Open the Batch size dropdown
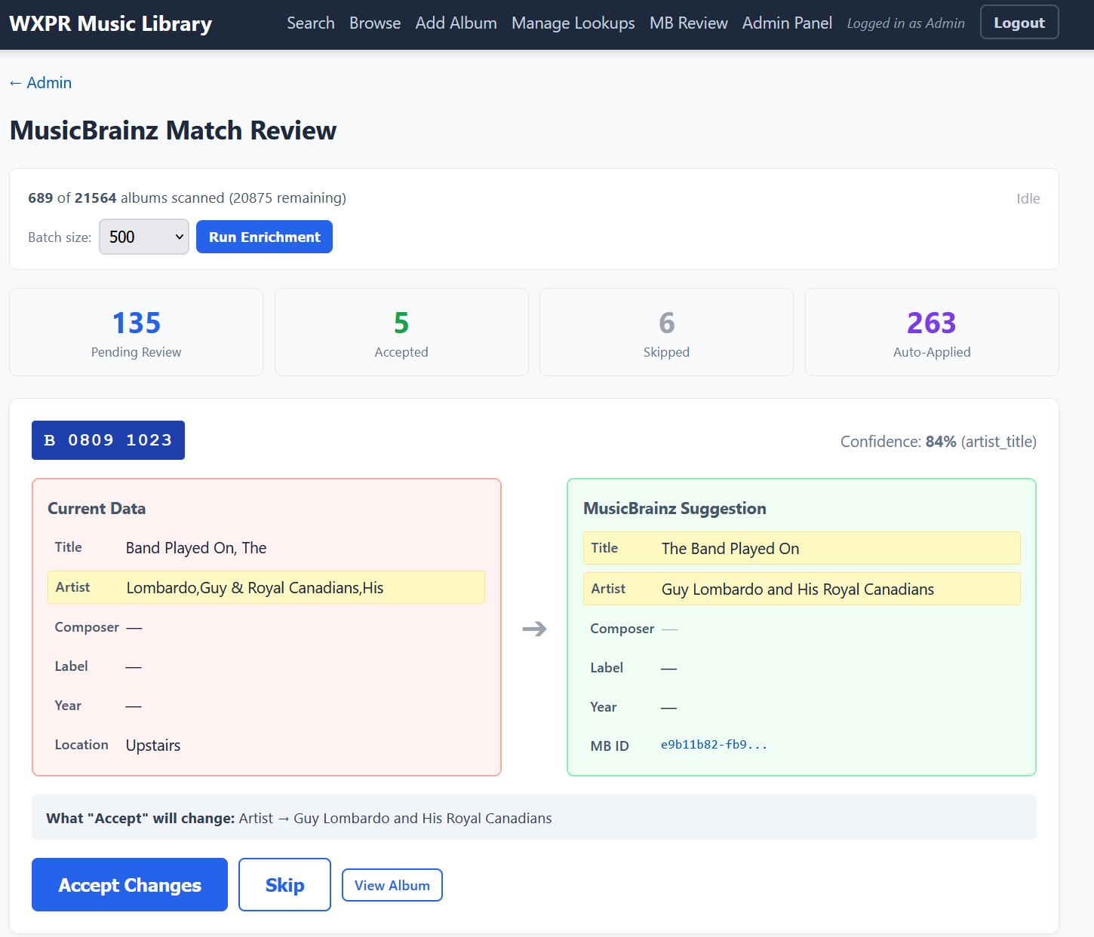 coord(143,237)
